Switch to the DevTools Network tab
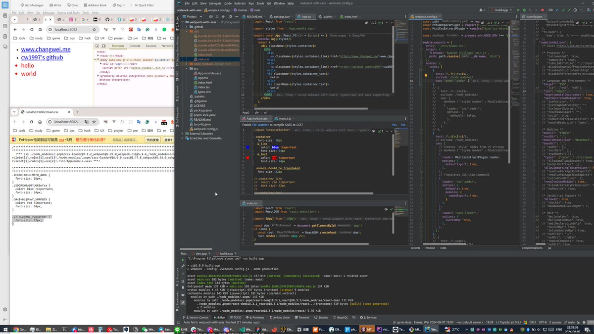Screen dimensions: 594x334 click(167, 46)
